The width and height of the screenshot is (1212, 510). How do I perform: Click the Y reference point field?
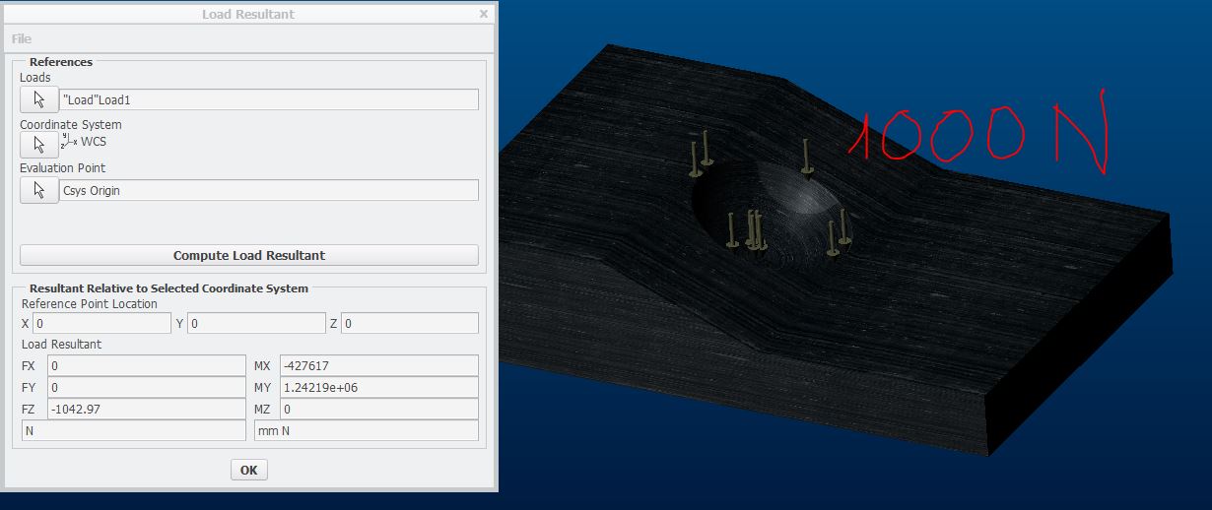click(256, 323)
